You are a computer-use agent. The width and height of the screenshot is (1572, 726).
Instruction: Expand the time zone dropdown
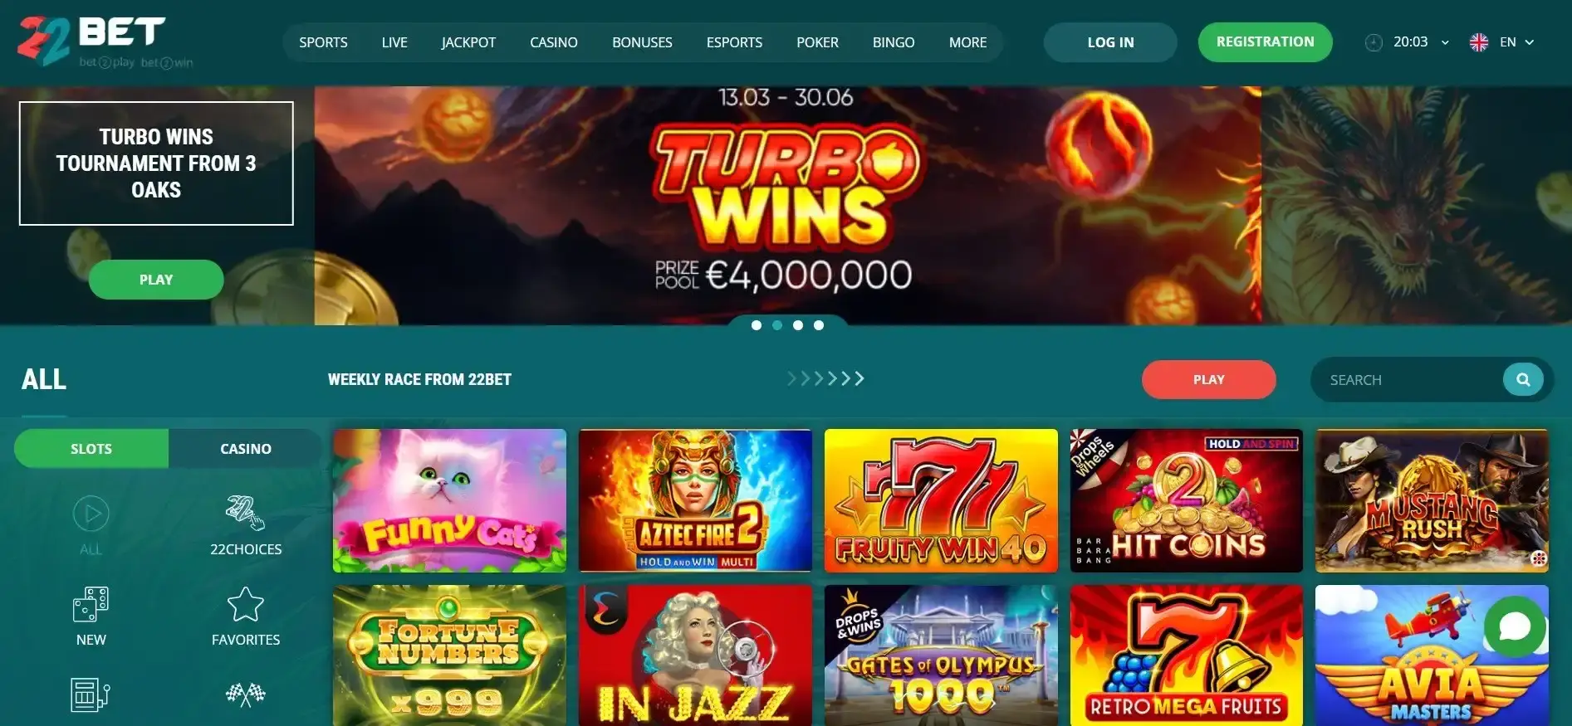[1408, 41]
